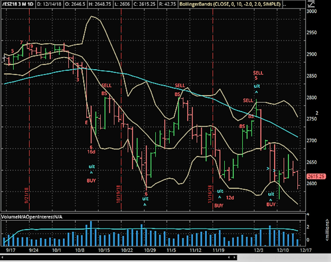Expand options on the D: 12/14/18 field
This screenshot has width=331, height=262.
(49, 4)
